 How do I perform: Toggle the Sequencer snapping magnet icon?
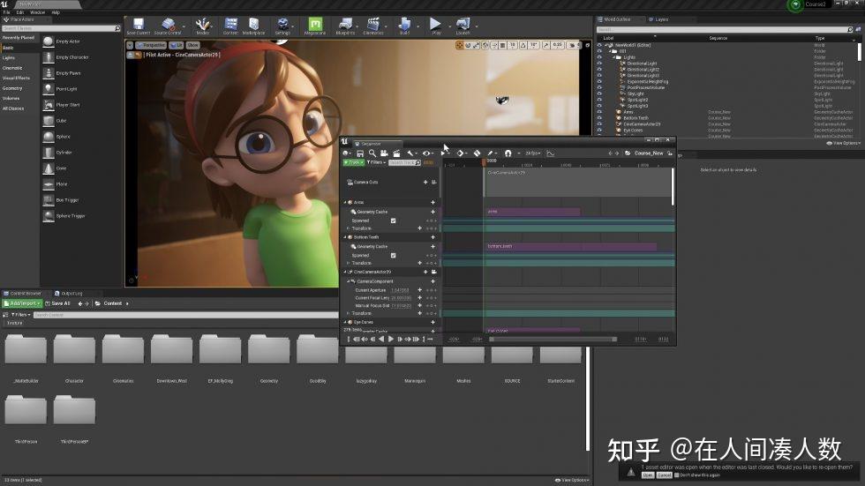point(508,153)
